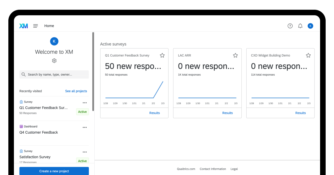
Task: Click the 50 new respo... headline
Action: (x=133, y=66)
